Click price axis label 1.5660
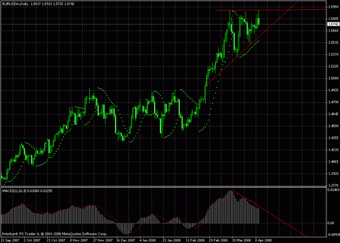Image resolution: width=340 pixels, height=243 pixels. click(333, 30)
